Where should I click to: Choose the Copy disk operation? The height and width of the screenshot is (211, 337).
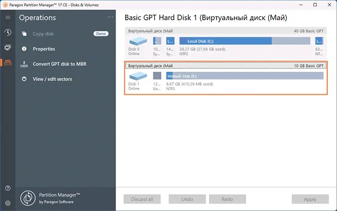(x=43, y=34)
